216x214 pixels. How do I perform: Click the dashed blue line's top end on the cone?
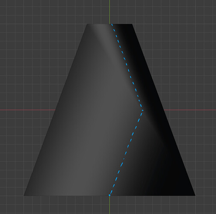pyautogui.click(x=112, y=25)
